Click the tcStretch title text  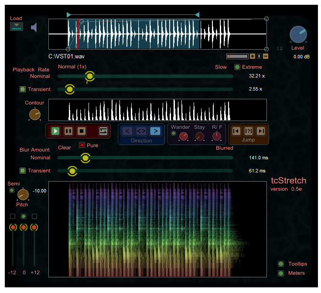pos(288,181)
